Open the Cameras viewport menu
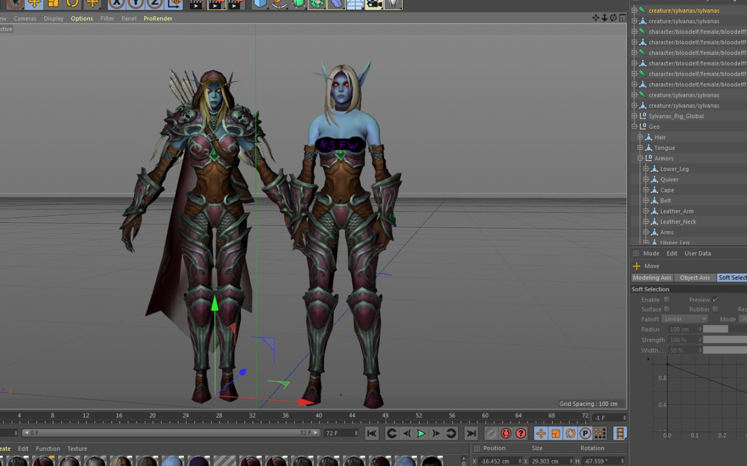 pos(25,19)
